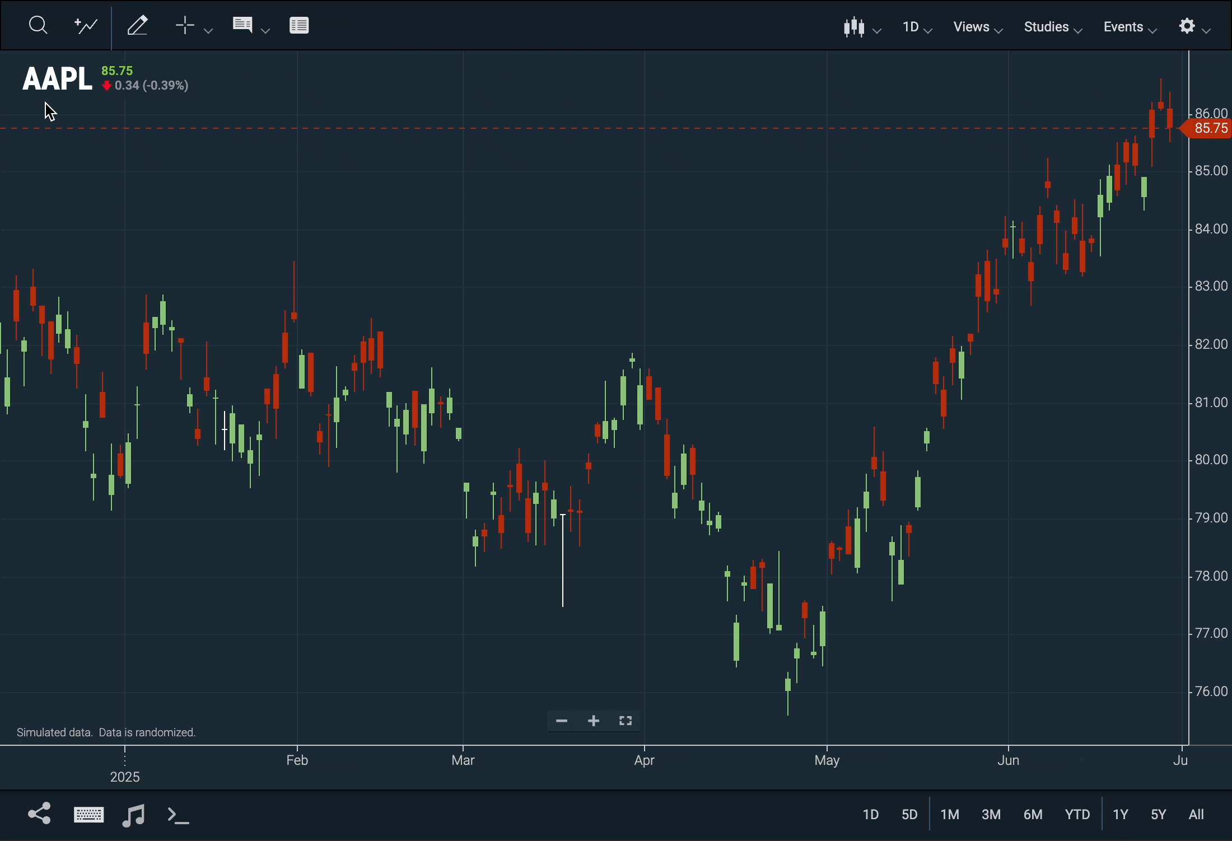Toggle full screen chart icon
The height and width of the screenshot is (841, 1232).
pos(627,721)
